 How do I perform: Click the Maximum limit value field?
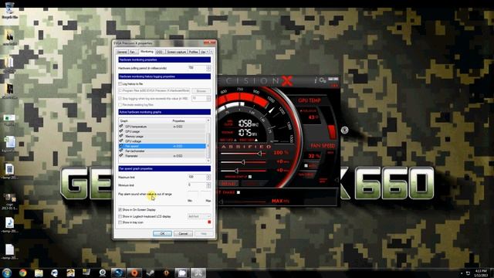(x=197, y=177)
